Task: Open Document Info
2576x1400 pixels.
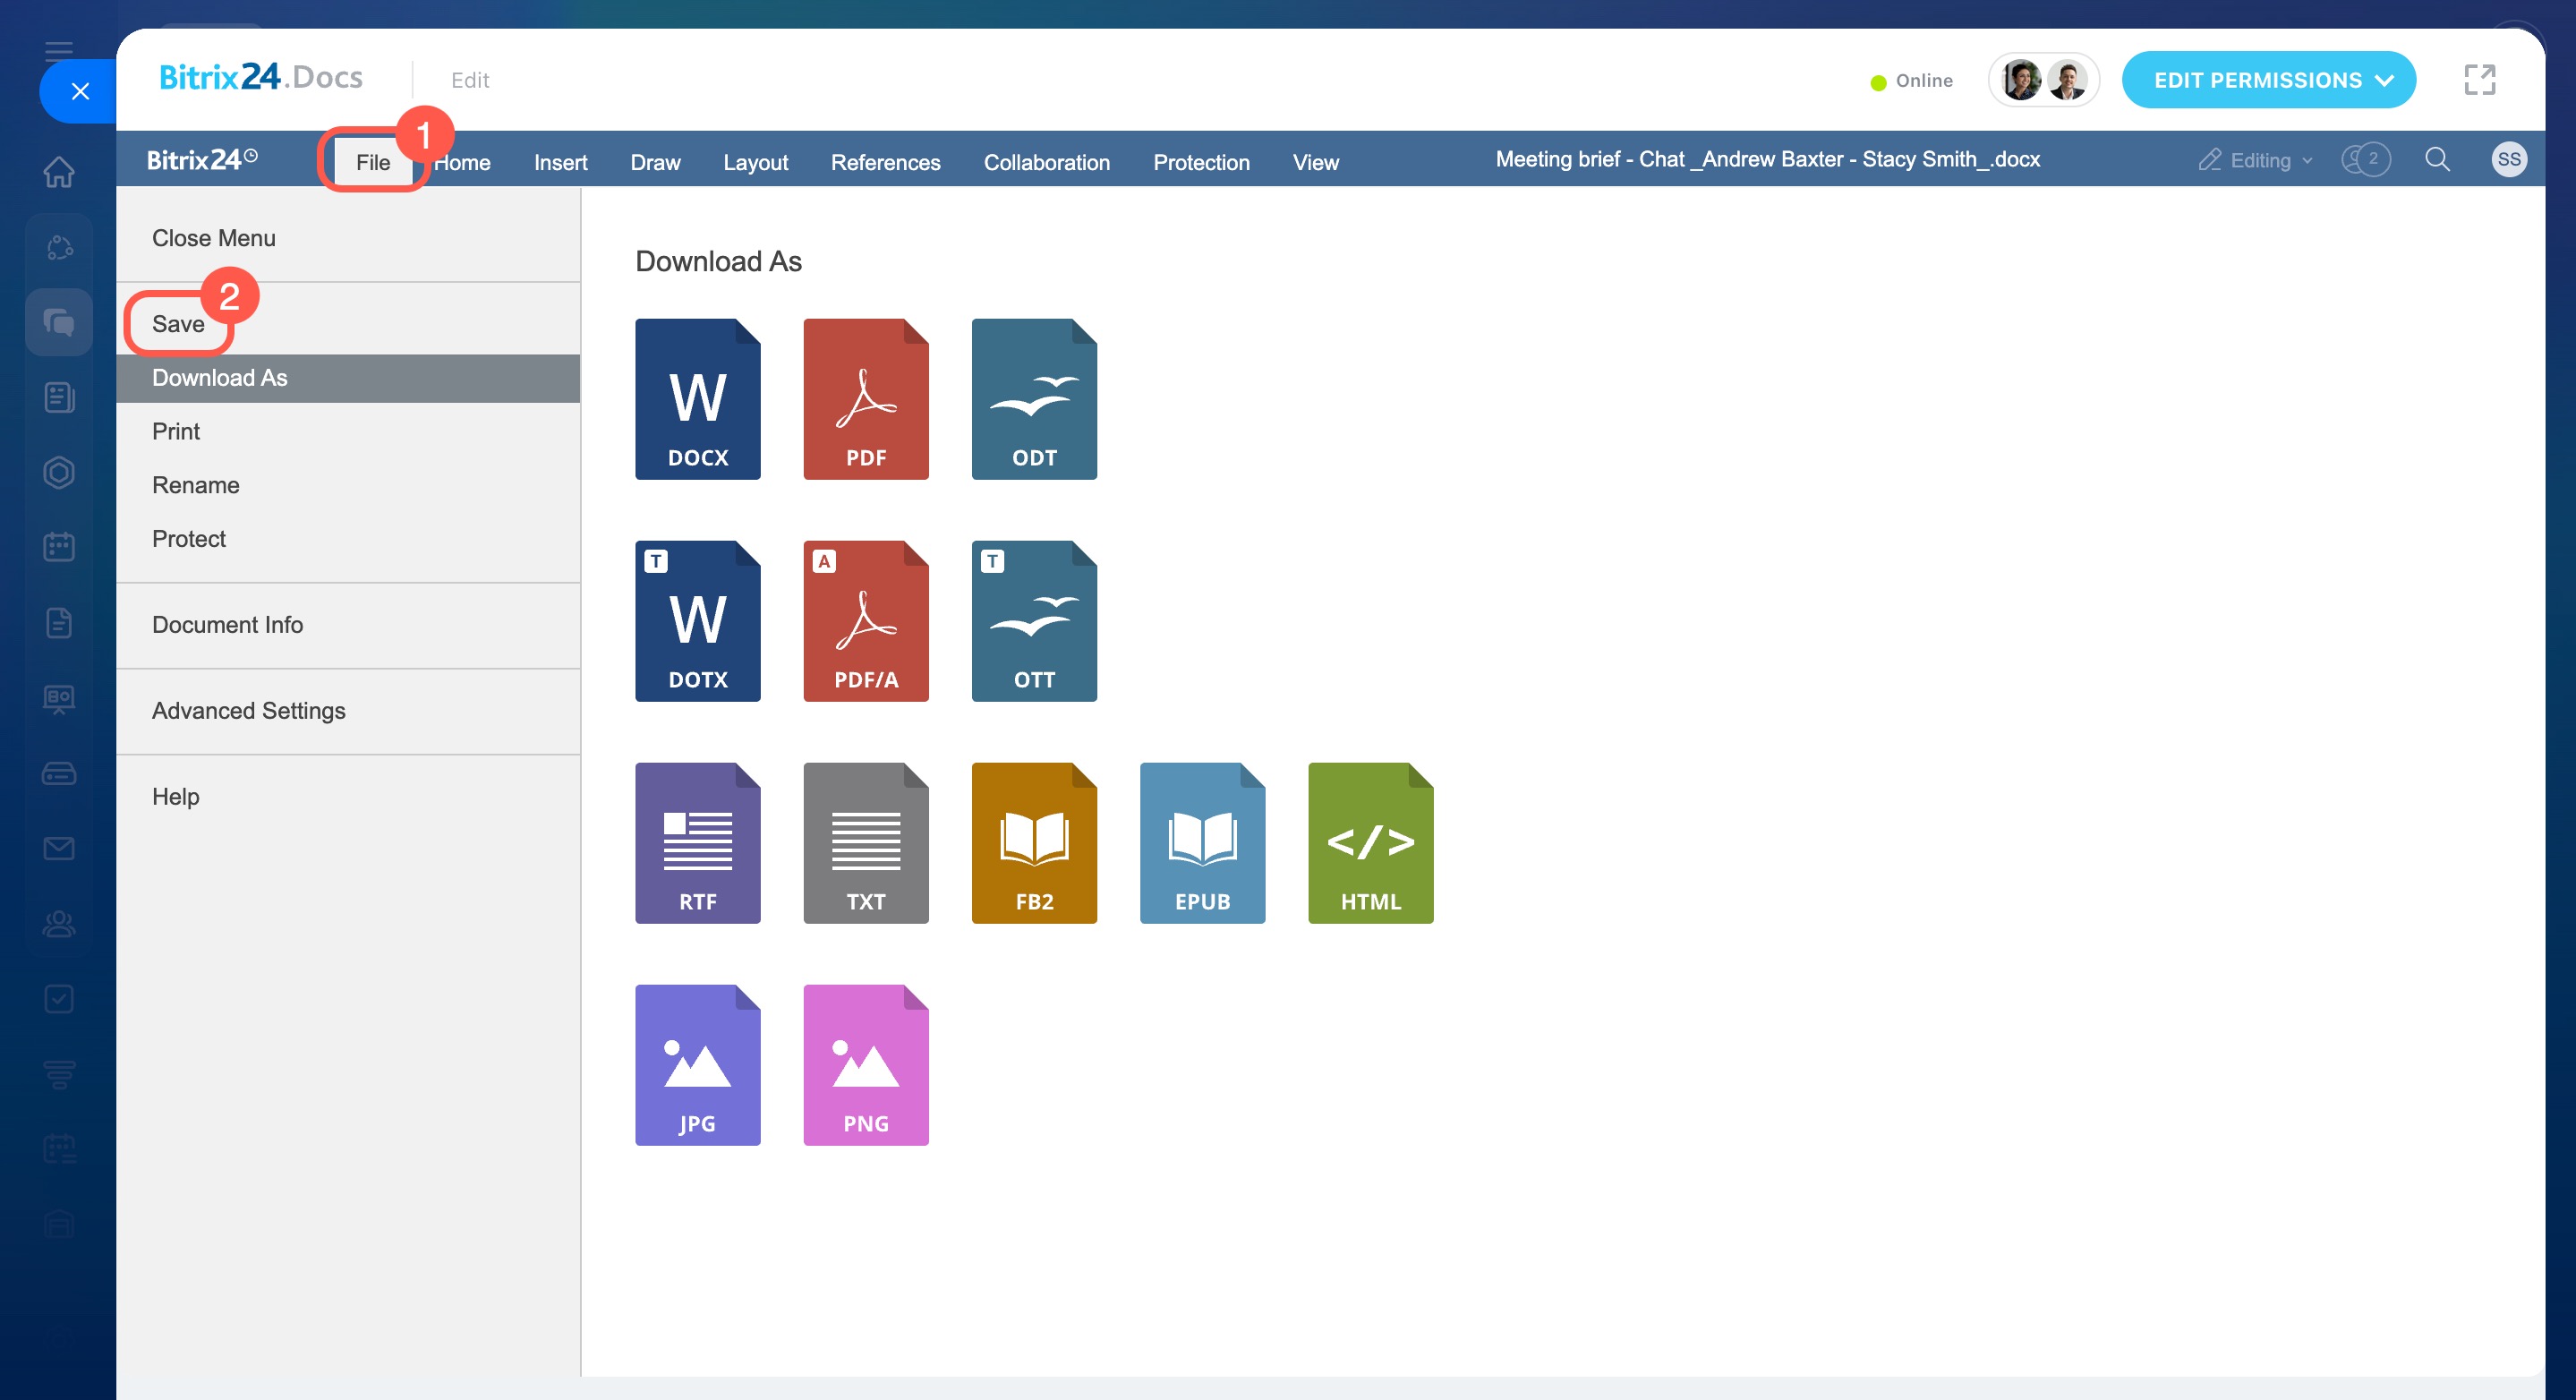Action: pyautogui.click(x=348, y=624)
